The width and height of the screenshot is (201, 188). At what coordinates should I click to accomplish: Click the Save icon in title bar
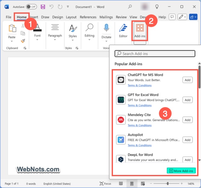pos(43,7)
